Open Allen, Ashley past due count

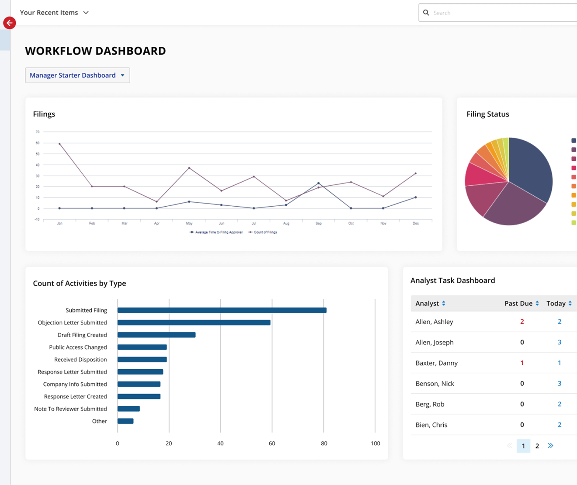(522, 322)
